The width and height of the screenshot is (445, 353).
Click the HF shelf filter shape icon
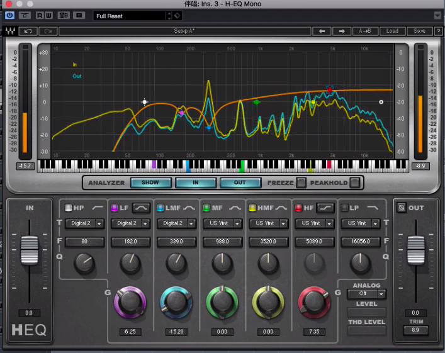[325, 208]
